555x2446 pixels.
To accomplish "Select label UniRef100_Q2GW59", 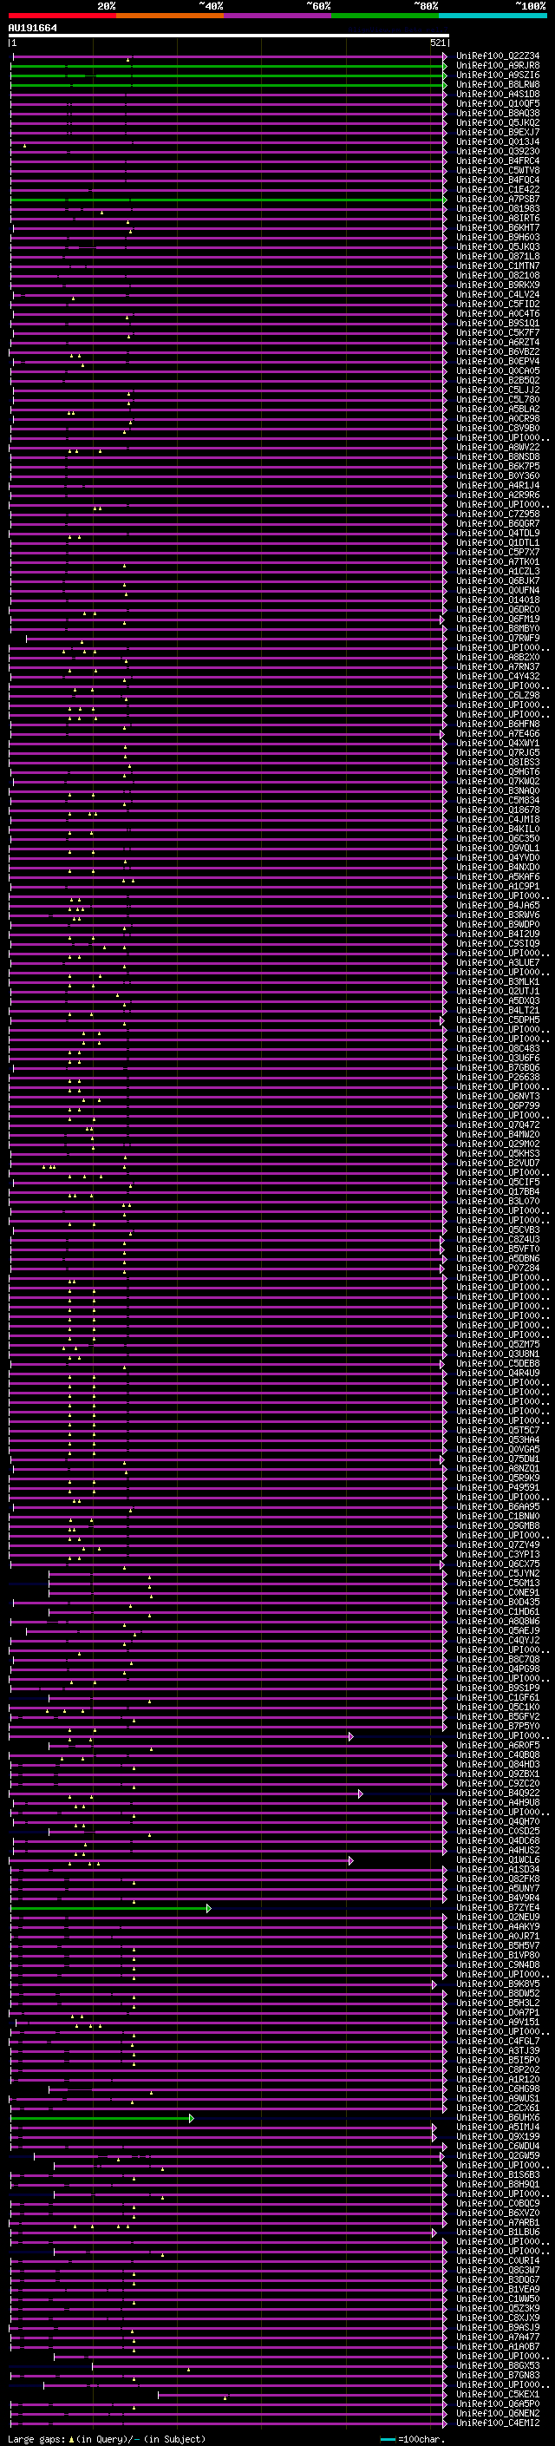I will (498, 2155).
